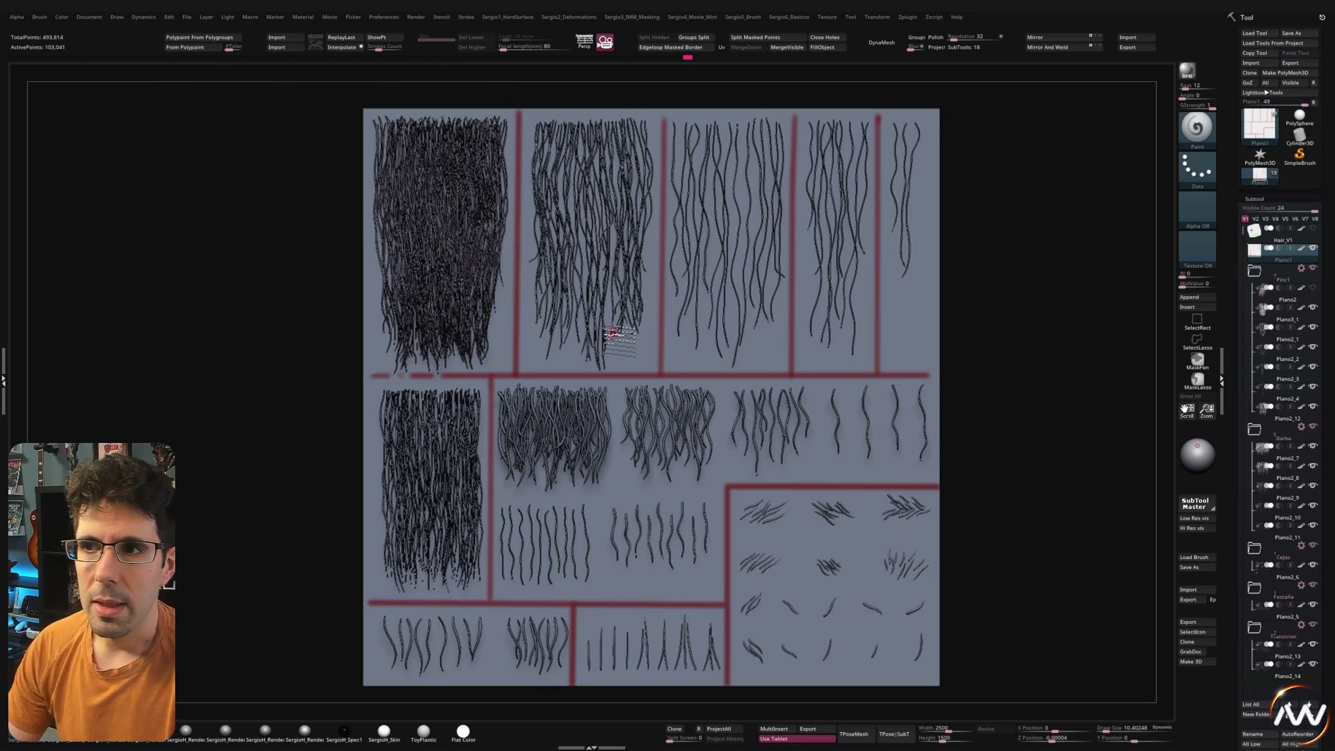This screenshot has width=1335, height=751.
Task: Open the Paint stroke brush thumbnail
Action: [1197, 127]
